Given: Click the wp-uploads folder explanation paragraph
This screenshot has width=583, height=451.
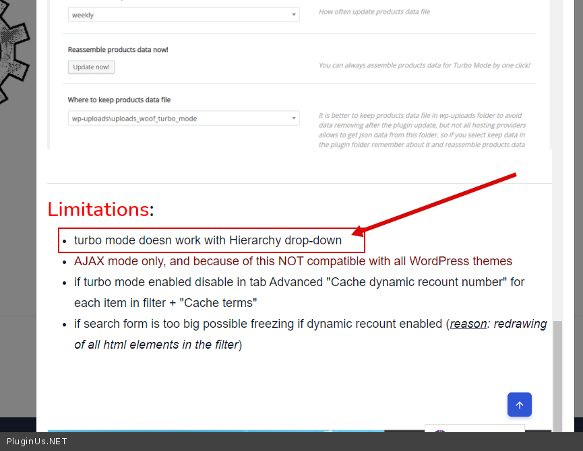Looking at the screenshot, I should tap(422, 130).
